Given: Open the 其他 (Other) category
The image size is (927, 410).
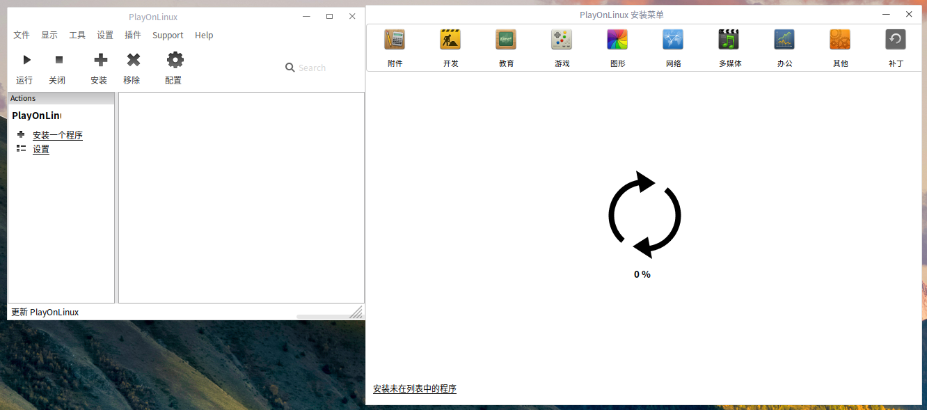Looking at the screenshot, I should pos(840,47).
